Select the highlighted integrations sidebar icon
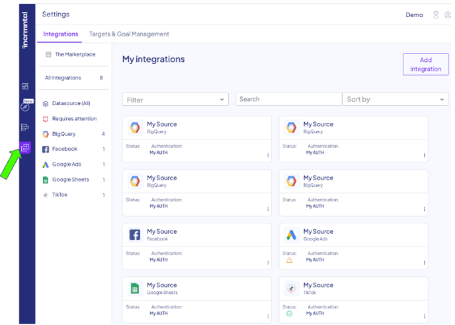455x325 pixels. tap(25, 148)
